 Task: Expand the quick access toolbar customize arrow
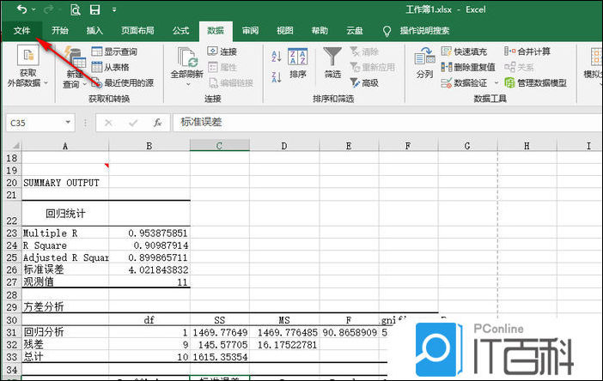114,9
